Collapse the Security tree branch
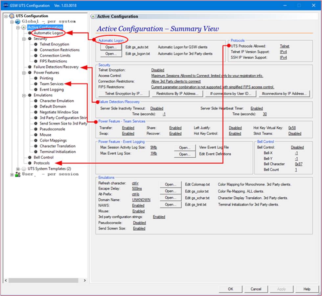Image resolution: width=322 pixels, height=296 pixels. (24, 39)
